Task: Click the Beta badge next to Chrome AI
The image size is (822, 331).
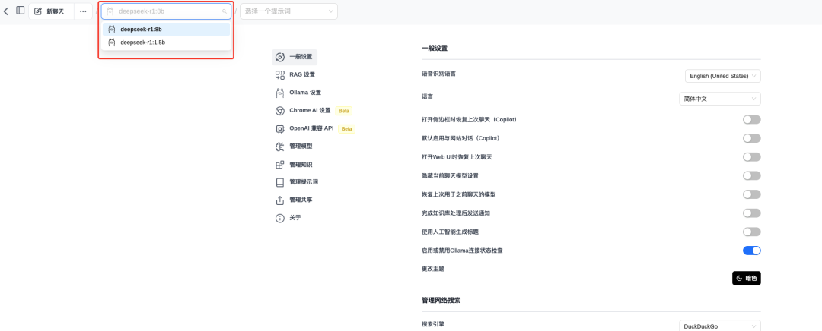Action: click(343, 111)
